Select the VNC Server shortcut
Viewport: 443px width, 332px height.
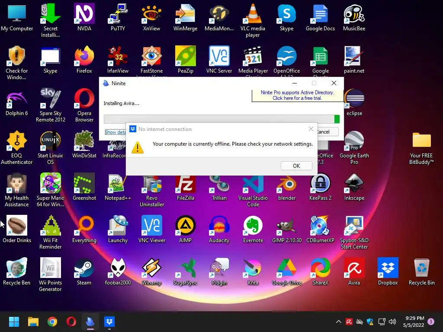(219, 60)
